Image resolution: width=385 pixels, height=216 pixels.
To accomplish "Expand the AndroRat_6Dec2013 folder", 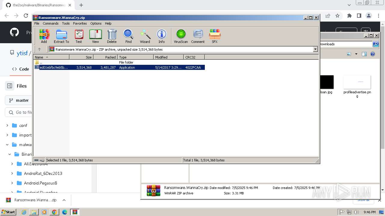I will 12,173.
